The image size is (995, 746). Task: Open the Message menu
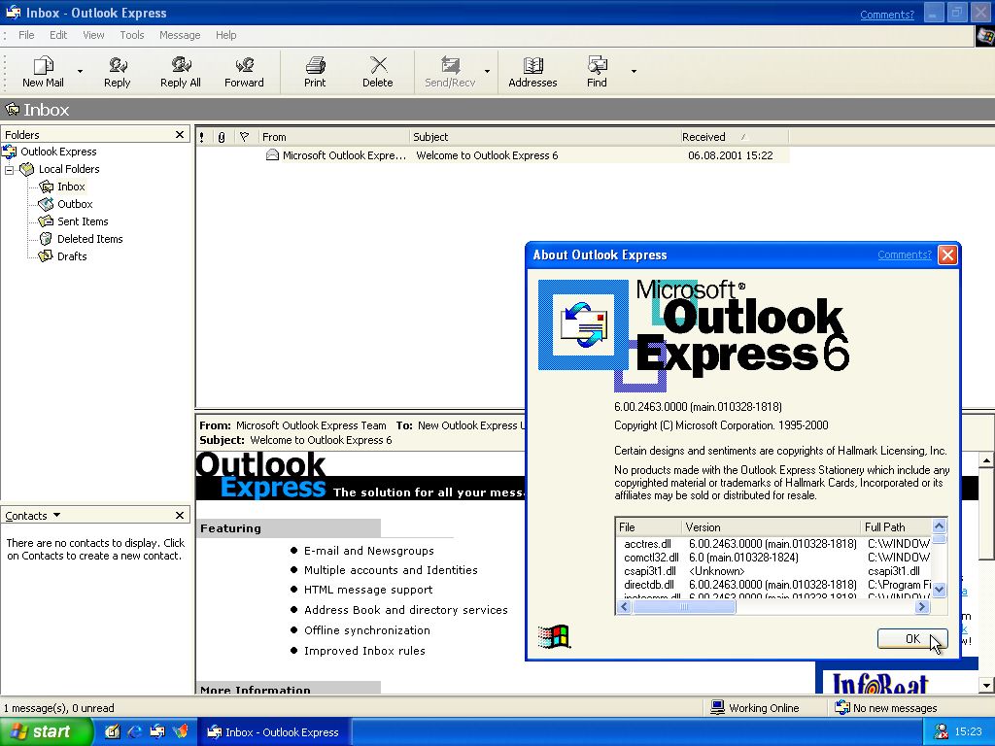180,35
